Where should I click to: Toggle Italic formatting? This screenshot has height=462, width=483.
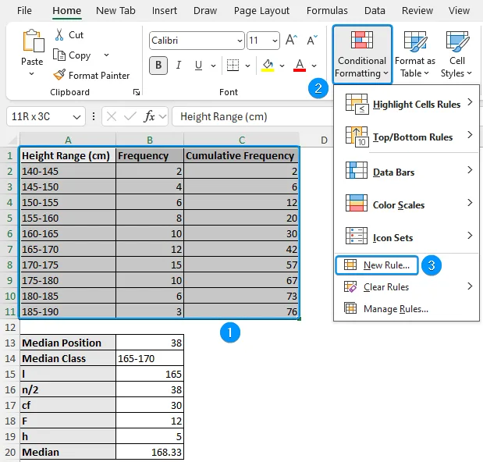tap(179, 66)
